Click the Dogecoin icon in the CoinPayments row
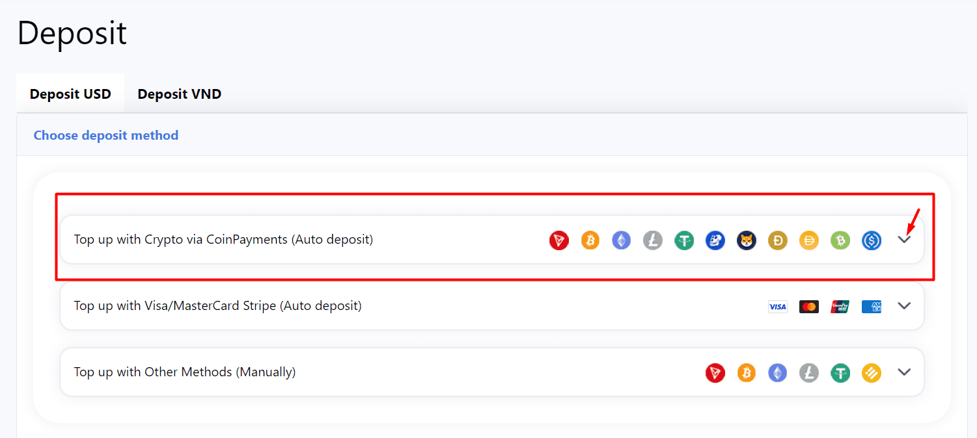 point(777,240)
